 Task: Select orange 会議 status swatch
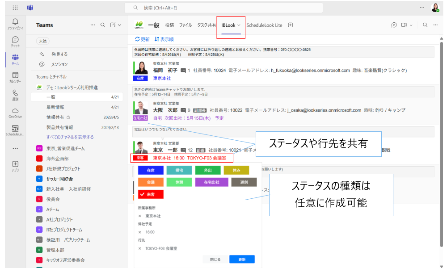(151, 182)
